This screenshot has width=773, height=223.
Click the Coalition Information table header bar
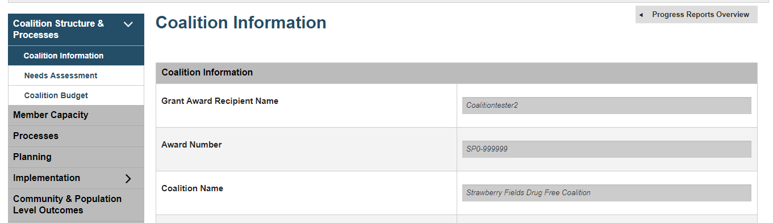[457, 73]
